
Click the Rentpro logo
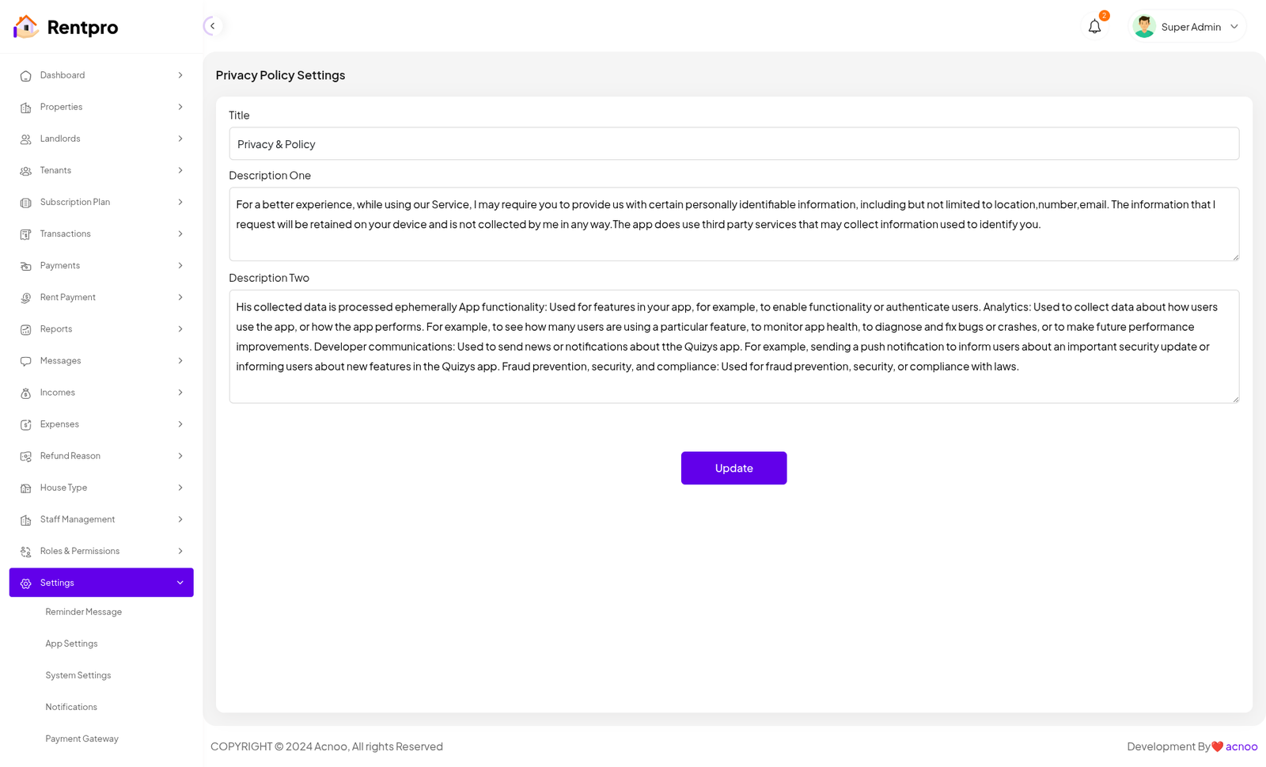pyautogui.click(x=66, y=27)
